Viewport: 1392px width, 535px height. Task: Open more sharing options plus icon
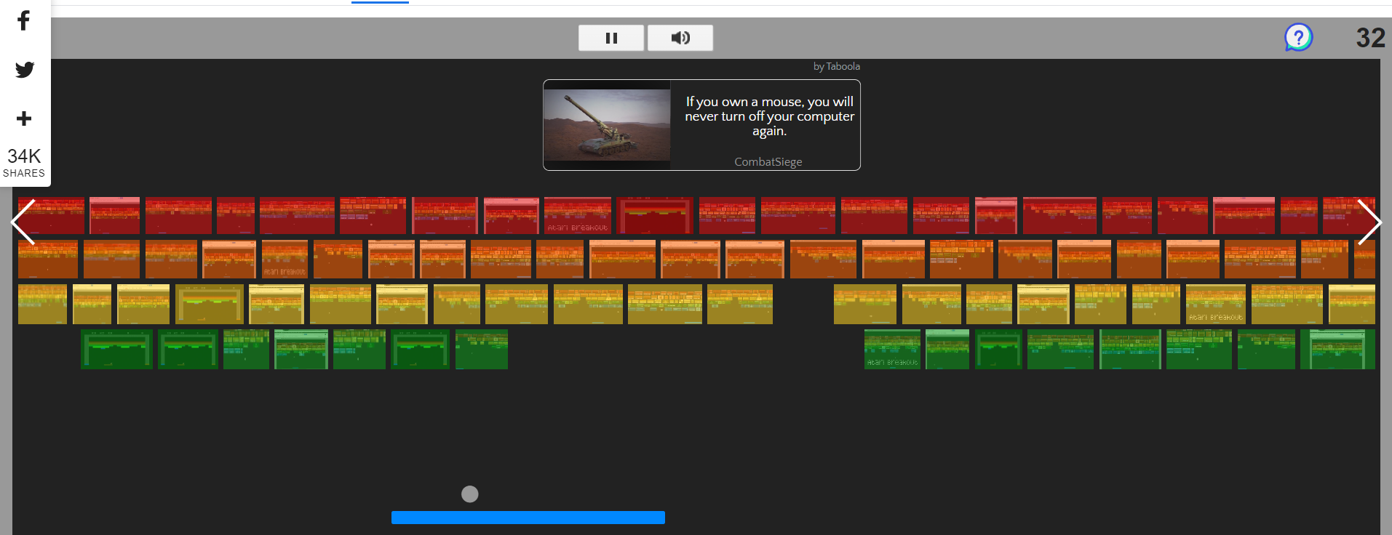tap(24, 118)
